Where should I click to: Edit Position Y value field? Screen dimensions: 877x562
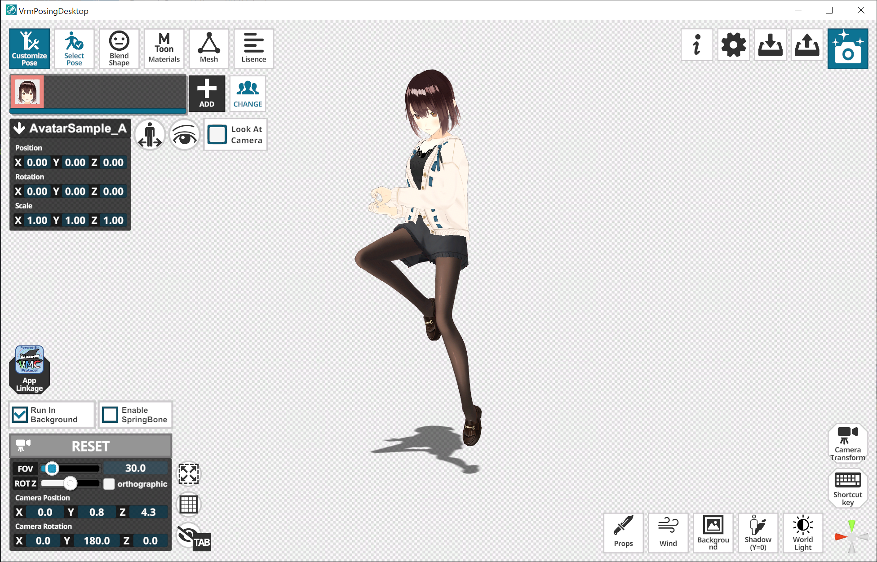click(75, 163)
